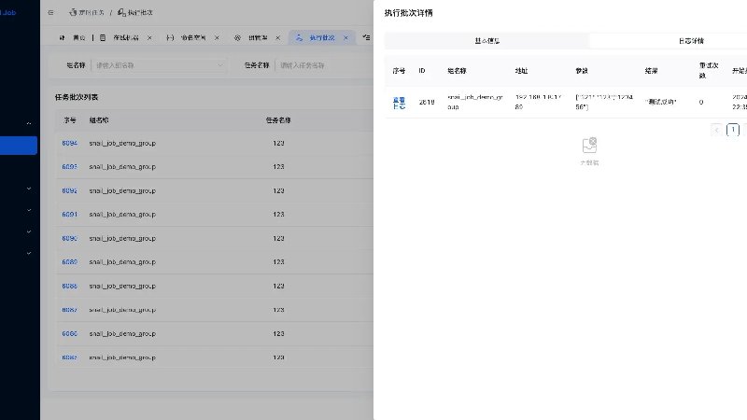Select page 1 in drawer pagination
The height and width of the screenshot is (420, 747).
click(x=733, y=130)
